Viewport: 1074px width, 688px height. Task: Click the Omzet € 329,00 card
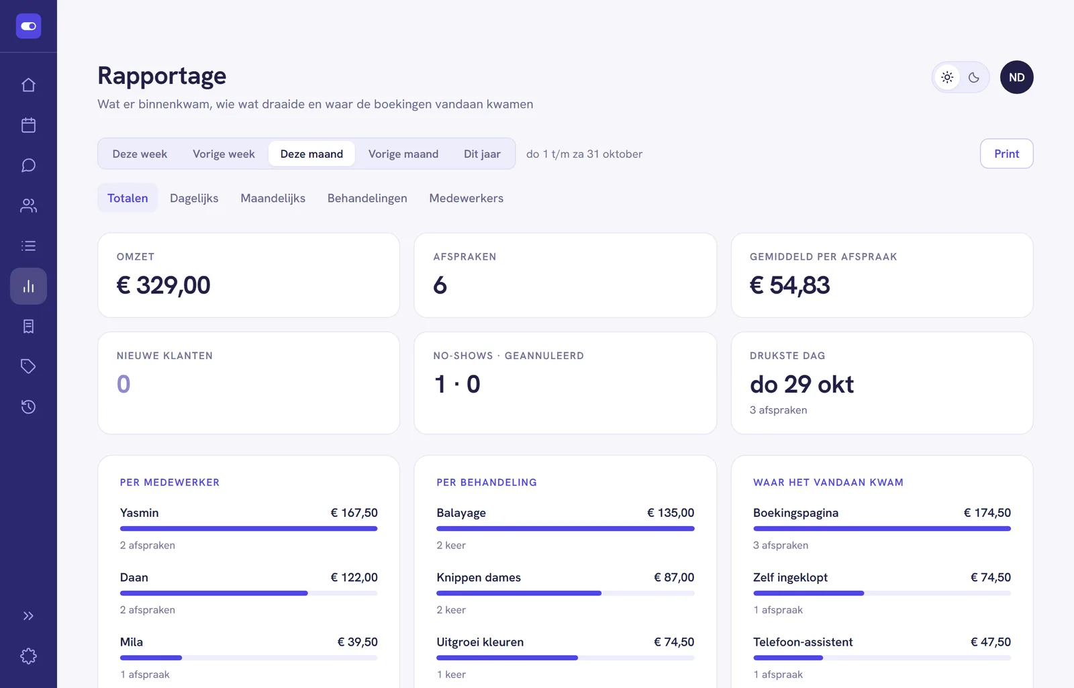click(x=248, y=275)
